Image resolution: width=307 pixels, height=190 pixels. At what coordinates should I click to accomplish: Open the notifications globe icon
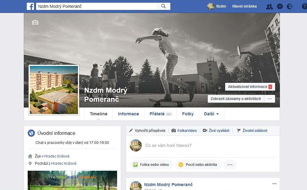tap(290, 7)
